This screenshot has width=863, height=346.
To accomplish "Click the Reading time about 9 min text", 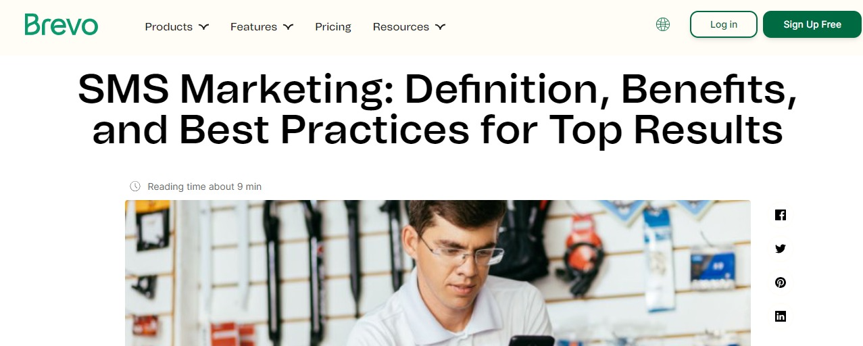I will [x=205, y=187].
